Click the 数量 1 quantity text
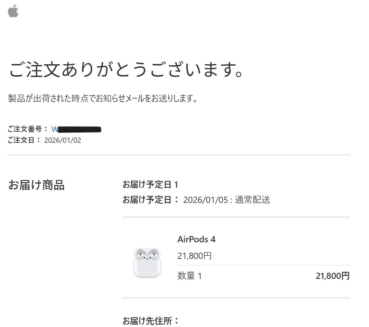Viewport: 369px width, 327px height. 189,276
